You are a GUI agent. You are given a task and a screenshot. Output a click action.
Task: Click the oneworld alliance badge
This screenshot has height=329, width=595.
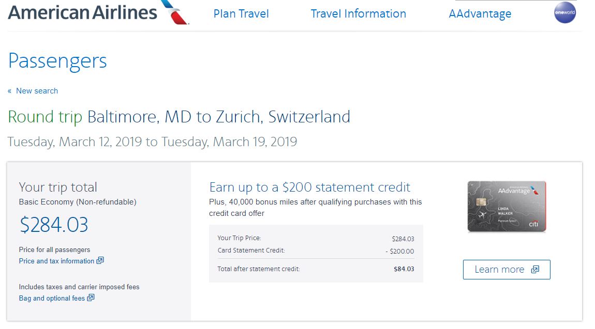click(564, 13)
